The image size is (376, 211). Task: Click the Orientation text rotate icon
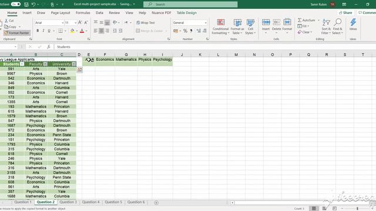click(x=115, y=22)
